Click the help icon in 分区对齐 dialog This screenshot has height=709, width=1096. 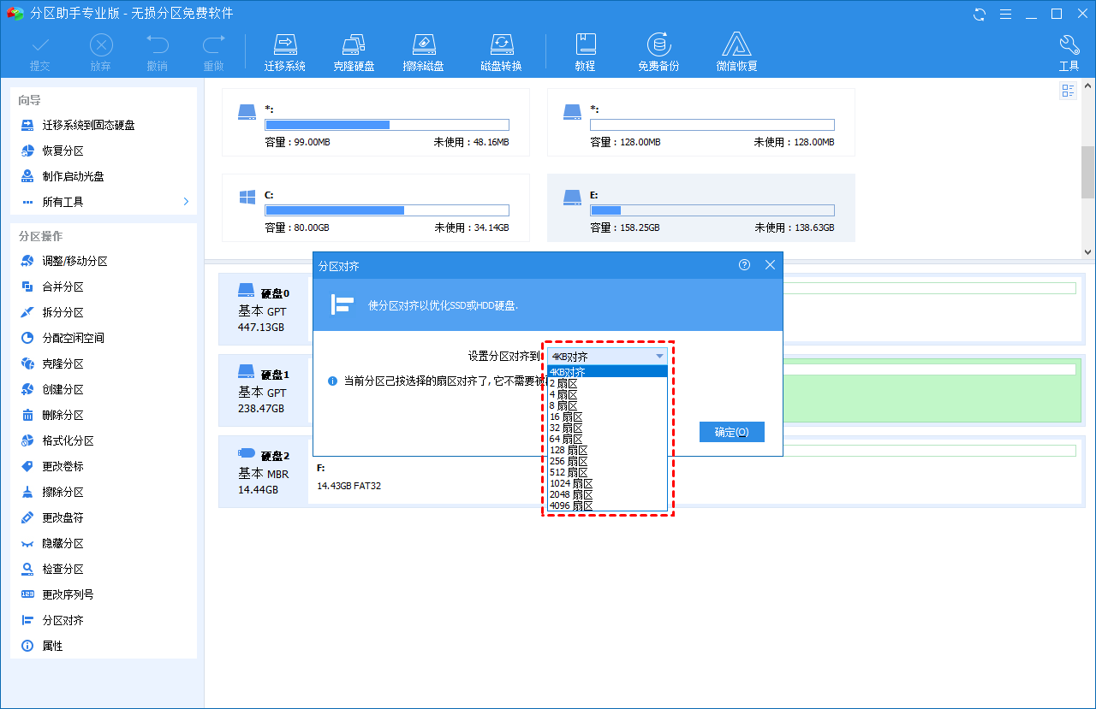pos(744,265)
